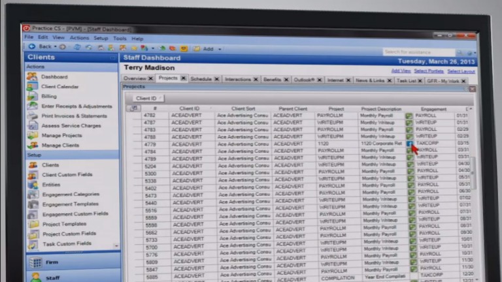This screenshot has height=282, width=502.
Task: Switch to the Schedule tab
Action: point(201,79)
